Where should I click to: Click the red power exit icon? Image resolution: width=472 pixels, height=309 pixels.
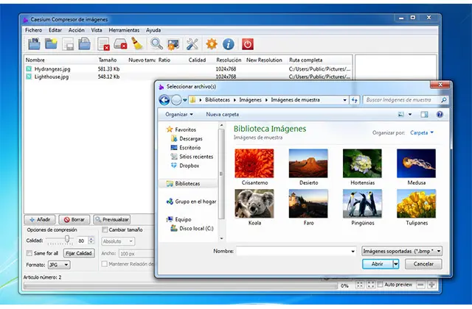pyautogui.click(x=247, y=44)
